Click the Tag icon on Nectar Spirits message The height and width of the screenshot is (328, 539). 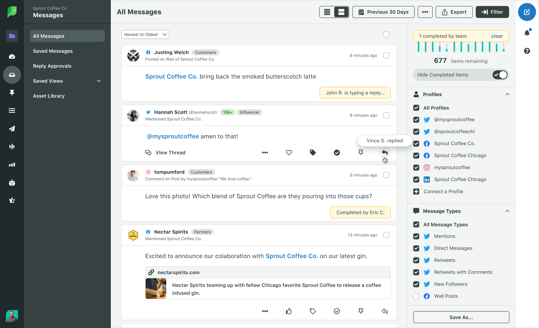click(x=313, y=311)
